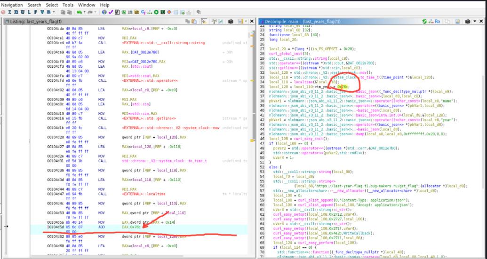
Task: Open the purple checkmark bookmarks icon
Action: pos(111,12)
